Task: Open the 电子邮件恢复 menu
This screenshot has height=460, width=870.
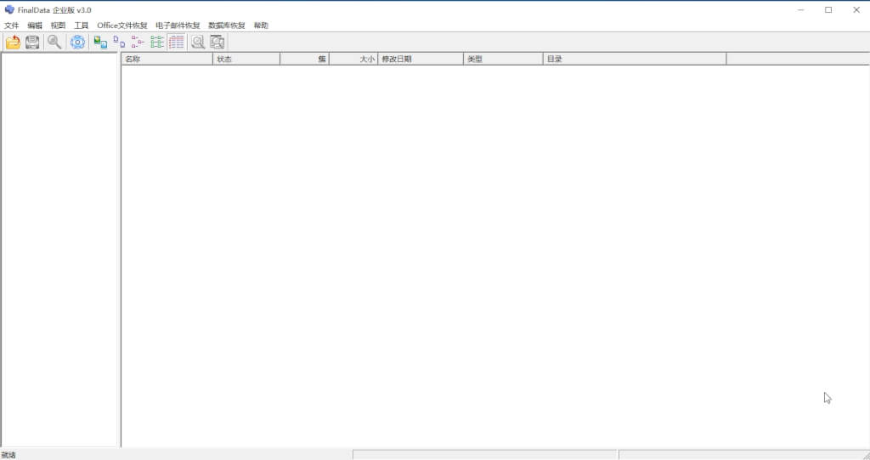Action: coord(178,26)
